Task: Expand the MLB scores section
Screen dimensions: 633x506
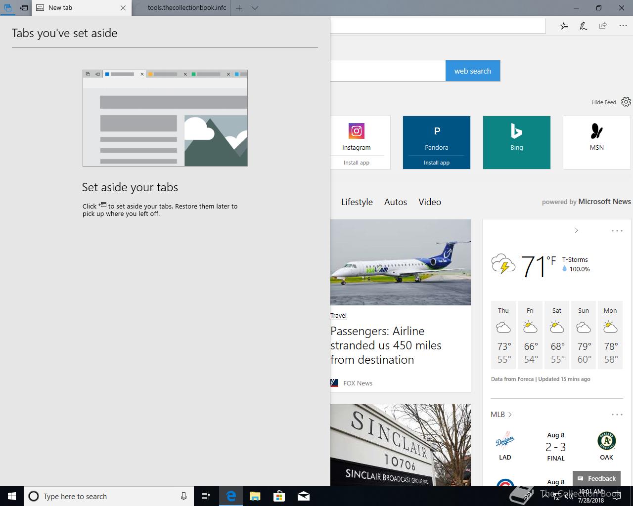Action: pos(501,415)
